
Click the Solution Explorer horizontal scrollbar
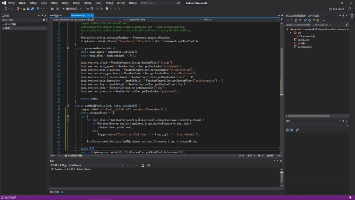click(x=309, y=116)
